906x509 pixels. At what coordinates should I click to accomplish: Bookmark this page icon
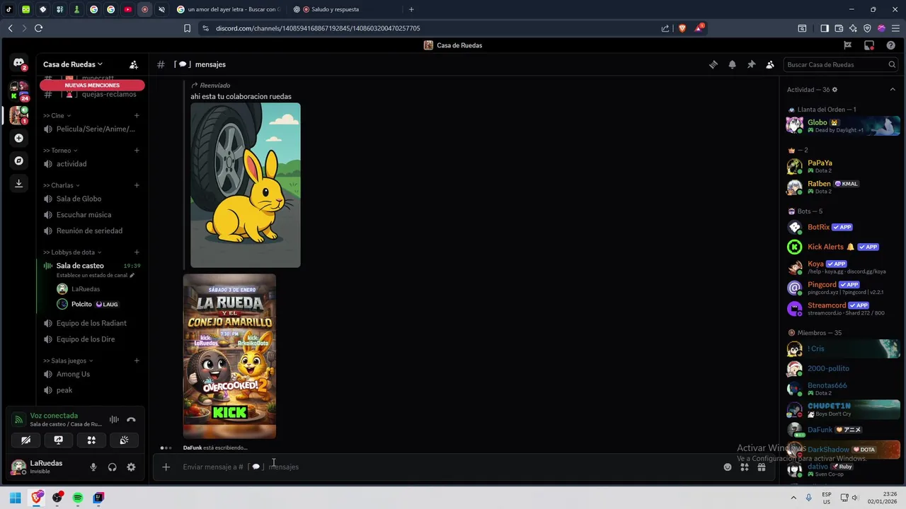187,28
